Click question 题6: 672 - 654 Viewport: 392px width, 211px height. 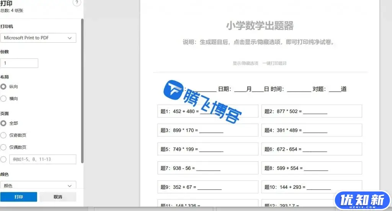[x=312, y=149]
